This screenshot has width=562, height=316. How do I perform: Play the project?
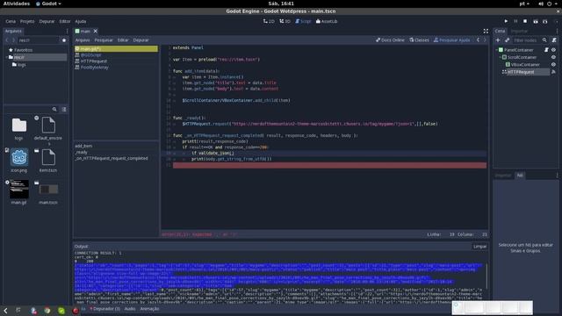[506, 21]
